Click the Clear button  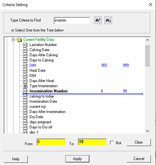point(139,142)
